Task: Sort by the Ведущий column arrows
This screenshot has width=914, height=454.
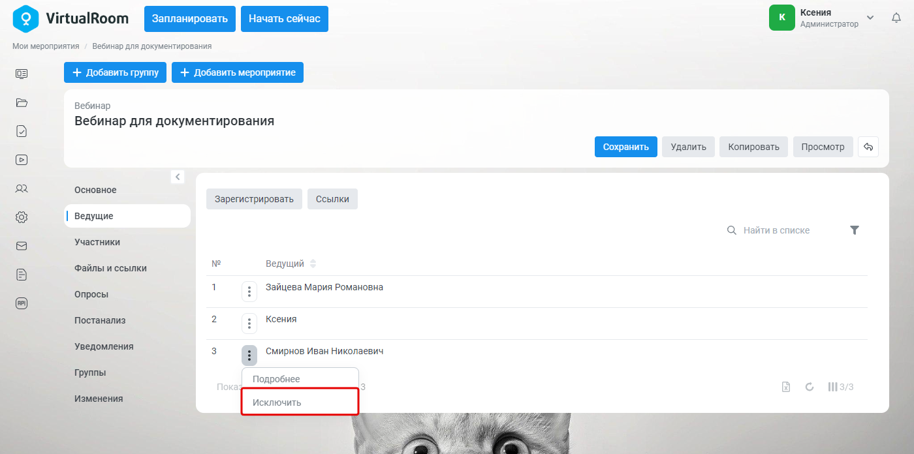Action: click(313, 264)
